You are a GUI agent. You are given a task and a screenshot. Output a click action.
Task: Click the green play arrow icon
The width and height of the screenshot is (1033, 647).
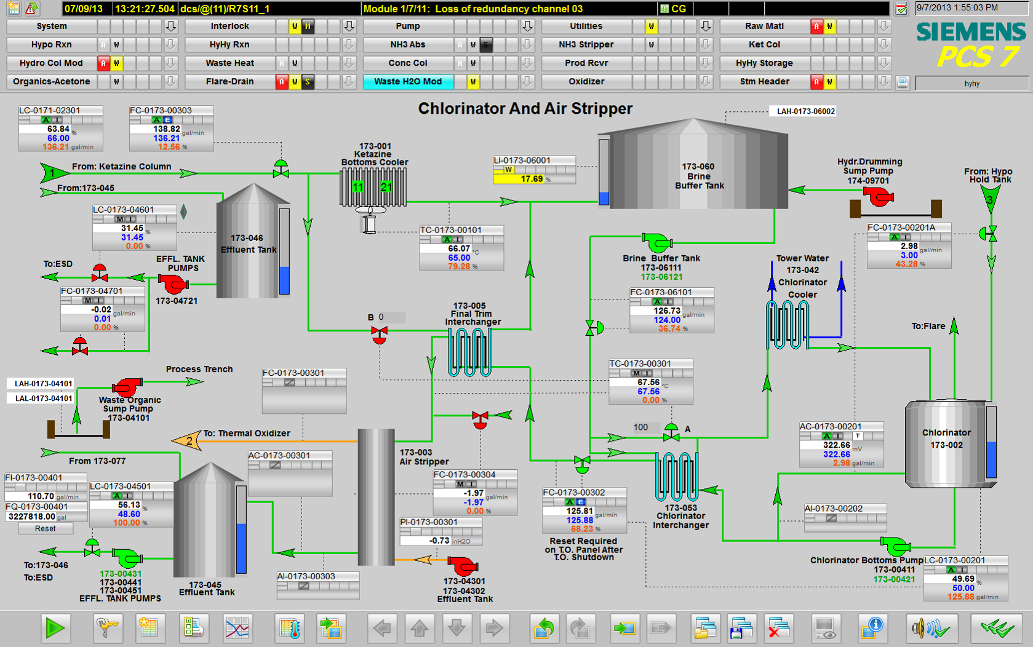click(55, 629)
